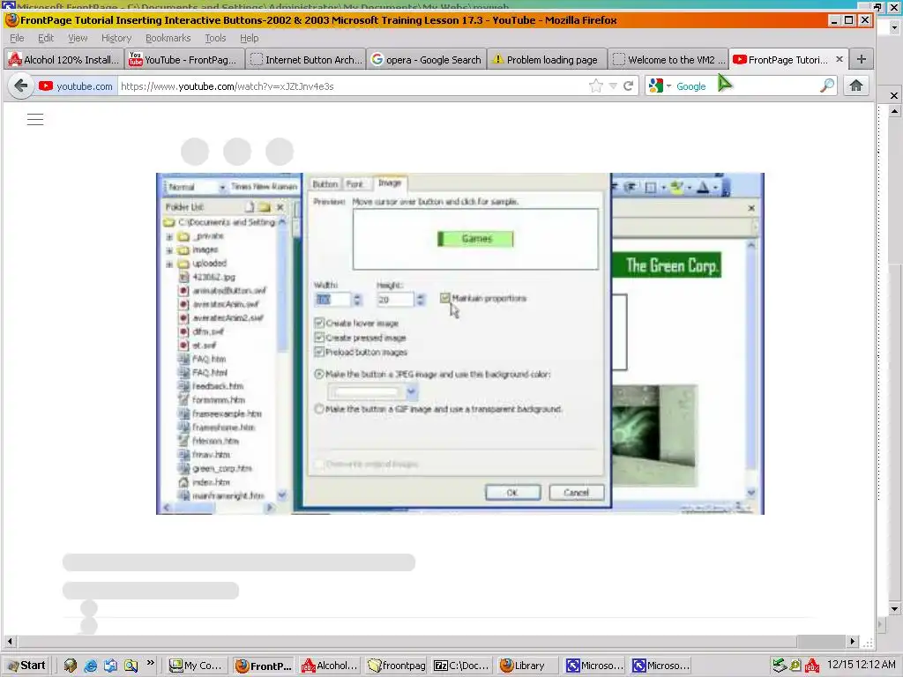This screenshot has width=903, height=677.
Task: Click the Start button
Action: pos(26,666)
